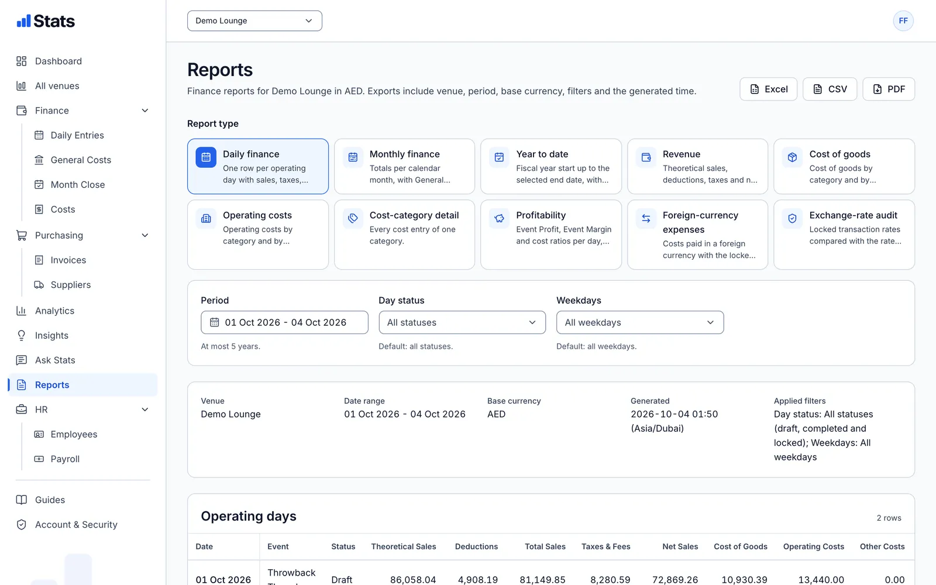This screenshot has width=936, height=585.
Task: Click the Payroll icon in sidebar
Action: coord(39,459)
